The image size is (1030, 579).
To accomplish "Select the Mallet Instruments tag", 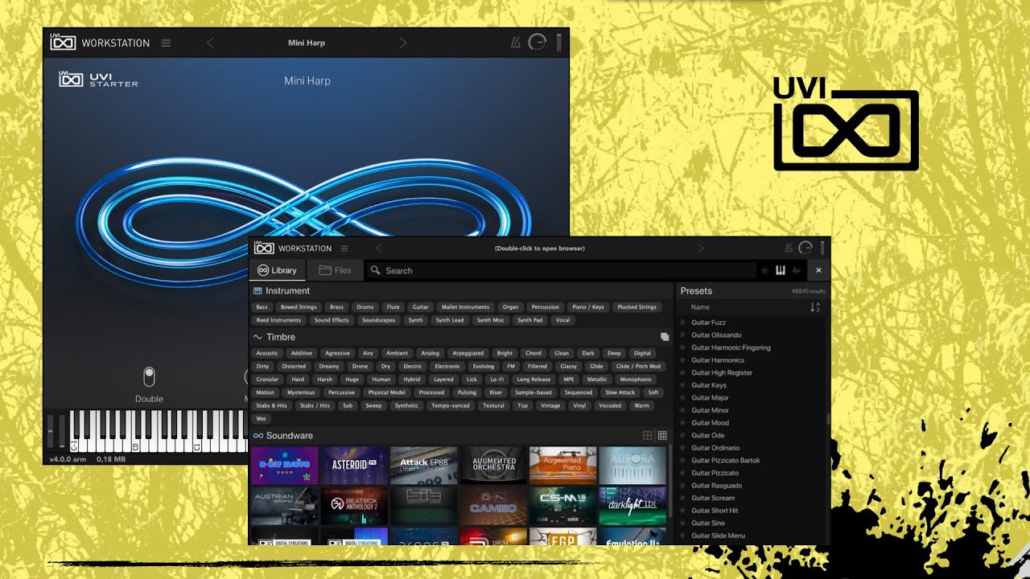I will (464, 307).
